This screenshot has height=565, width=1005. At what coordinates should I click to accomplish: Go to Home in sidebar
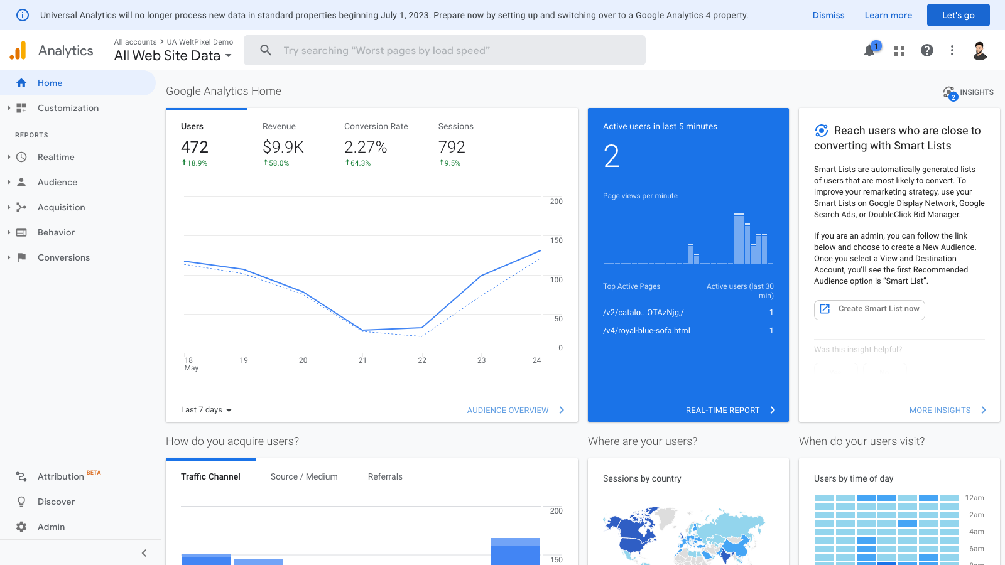click(78, 83)
